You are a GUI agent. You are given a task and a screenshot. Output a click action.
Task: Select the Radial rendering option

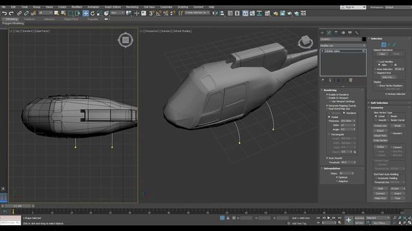329,117
